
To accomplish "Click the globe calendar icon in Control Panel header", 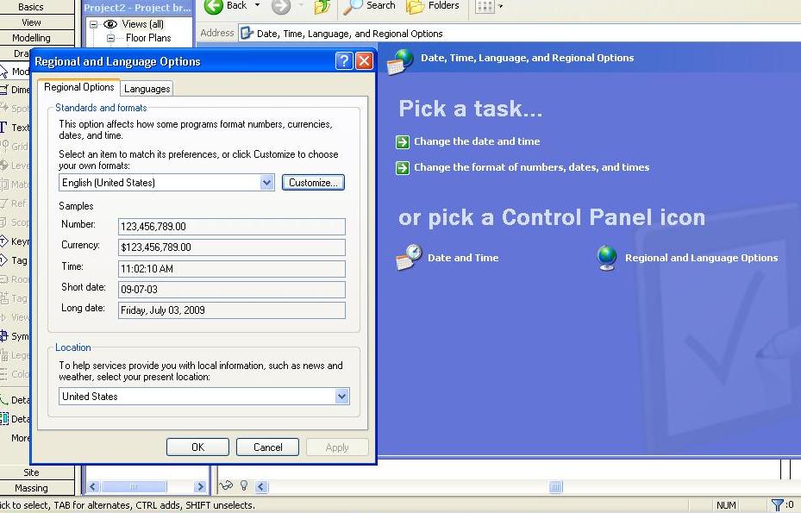I will [x=400, y=62].
